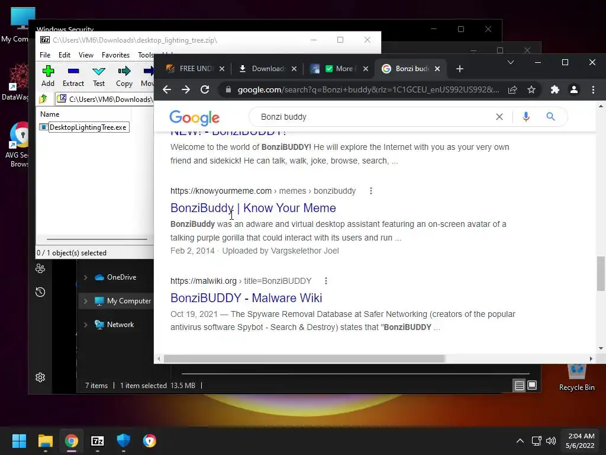The image size is (606, 455).
Task: Click the 7-Zip Copy toolbar icon
Action: 124,76
